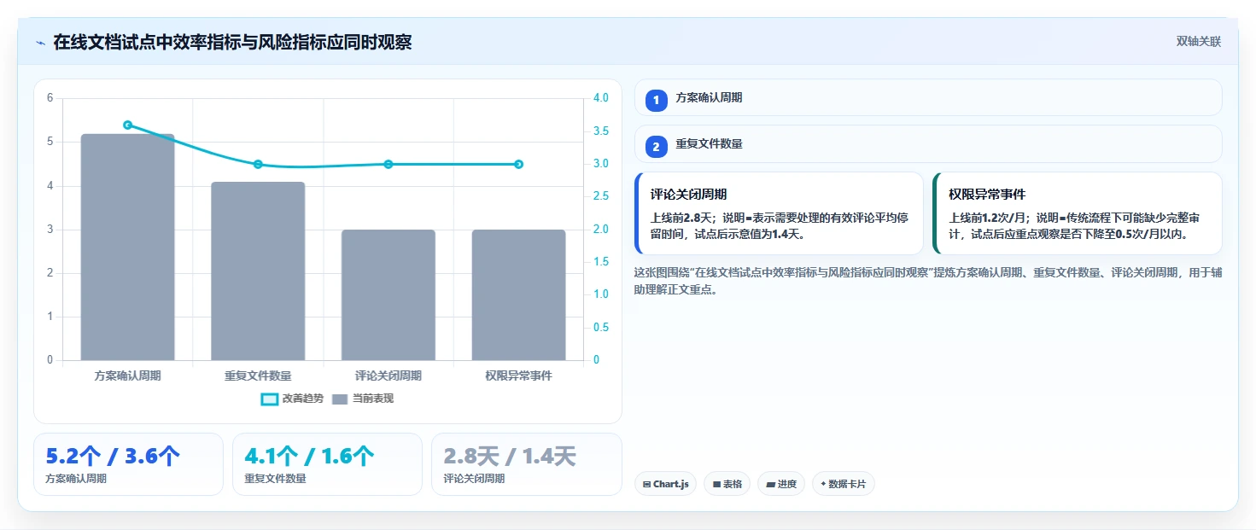This screenshot has width=1256, height=530.
Task: Click the bar above 权限异常事件 in the chart
Action: (518, 294)
